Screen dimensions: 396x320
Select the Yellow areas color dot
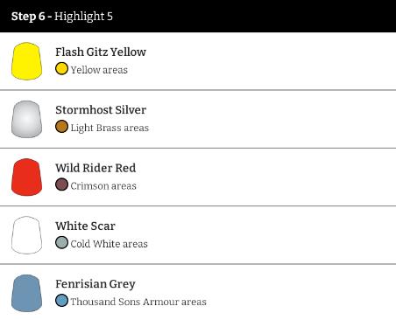[x=61, y=69]
